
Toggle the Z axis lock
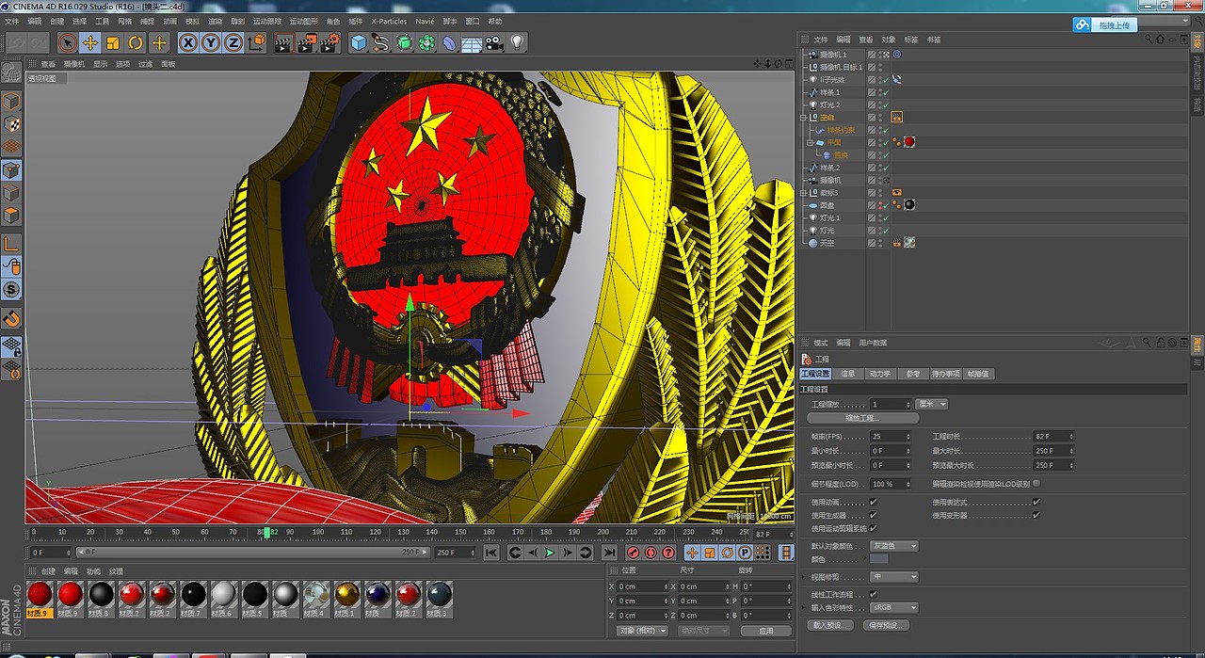pos(233,42)
